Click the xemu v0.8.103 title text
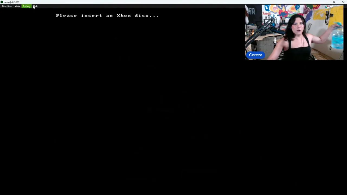The width and height of the screenshot is (347, 195). click(12, 2)
